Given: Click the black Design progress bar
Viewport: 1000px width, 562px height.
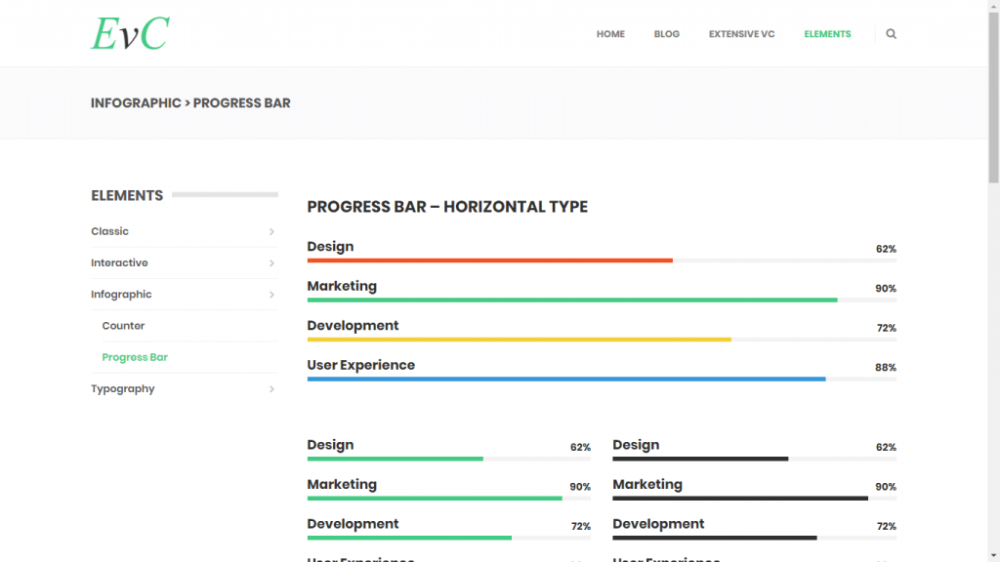Looking at the screenshot, I should 700,459.
